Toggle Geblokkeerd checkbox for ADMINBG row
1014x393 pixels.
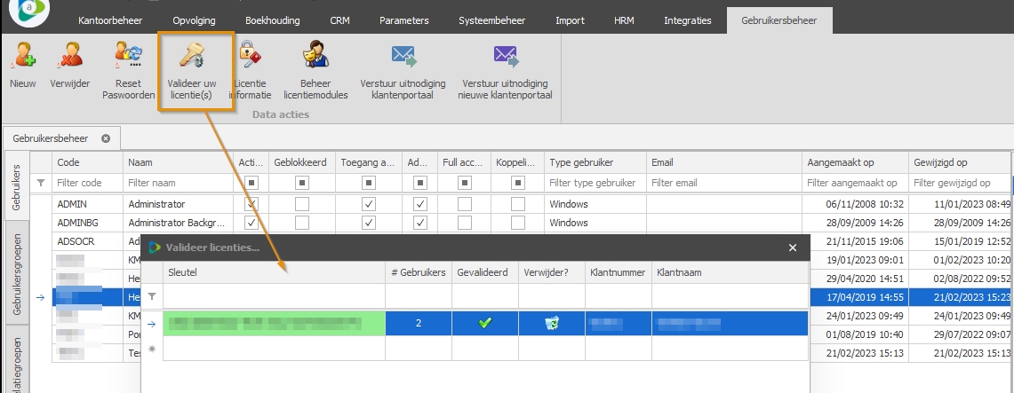coord(303,223)
